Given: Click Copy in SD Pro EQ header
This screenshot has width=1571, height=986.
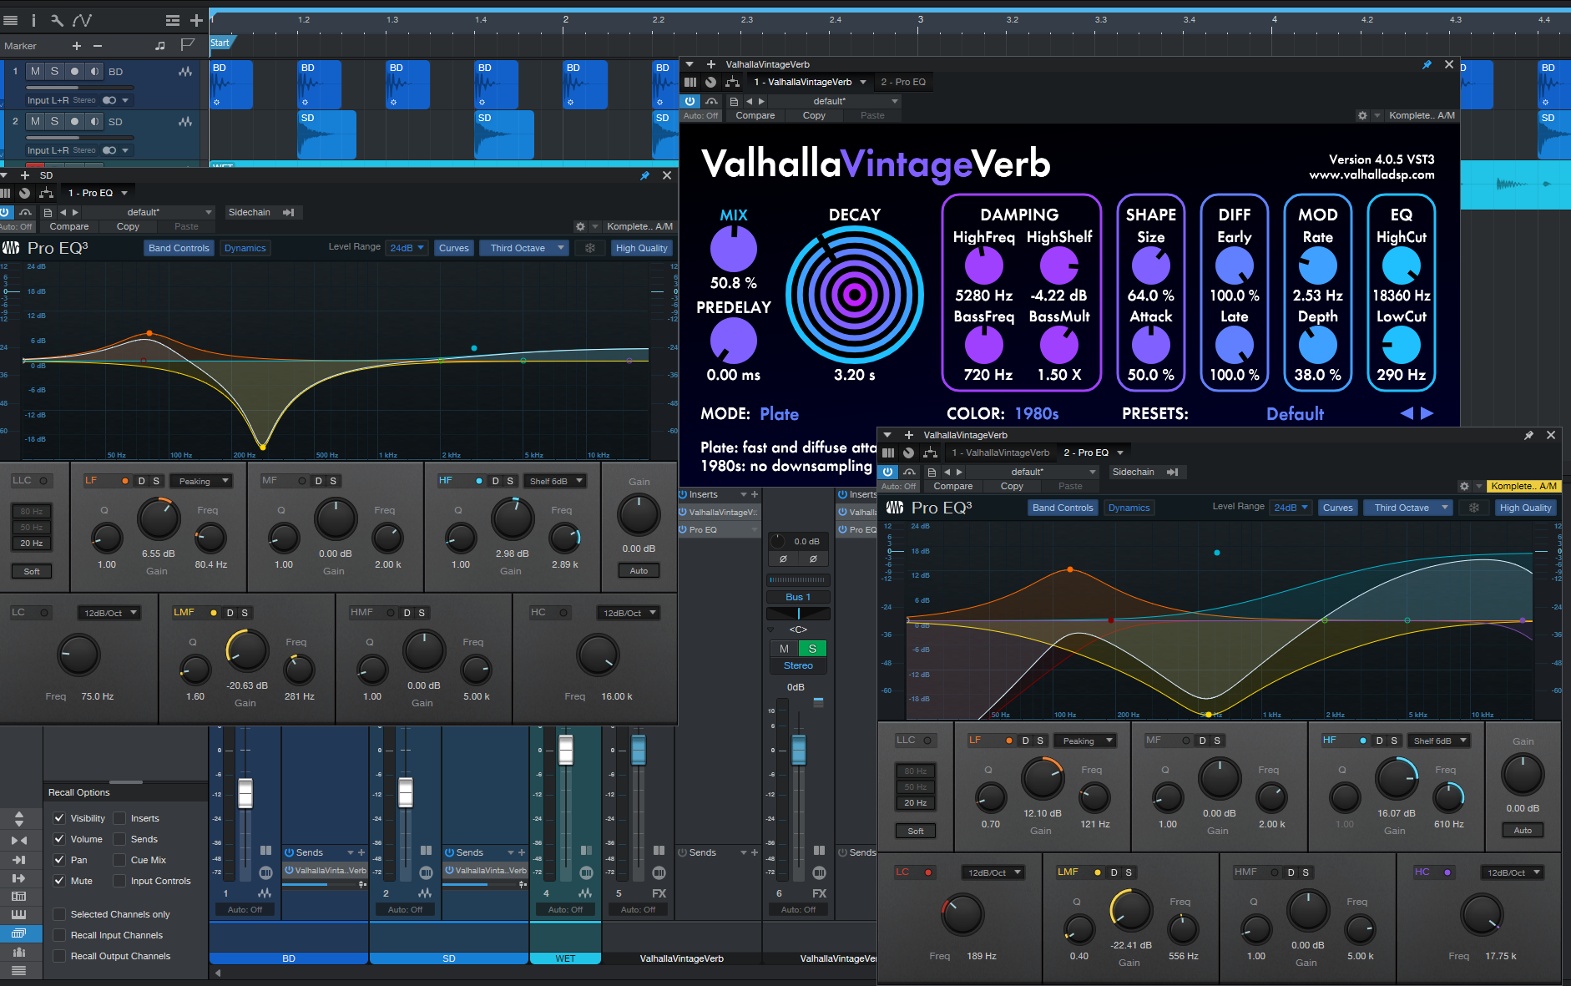Looking at the screenshot, I should coord(128,226).
